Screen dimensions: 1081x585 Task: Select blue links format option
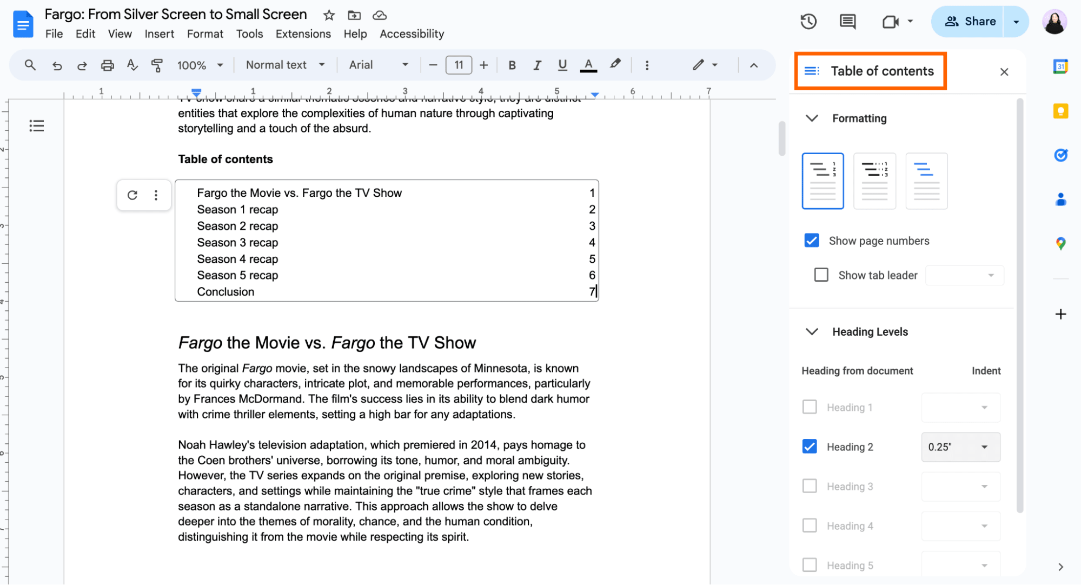pos(926,181)
